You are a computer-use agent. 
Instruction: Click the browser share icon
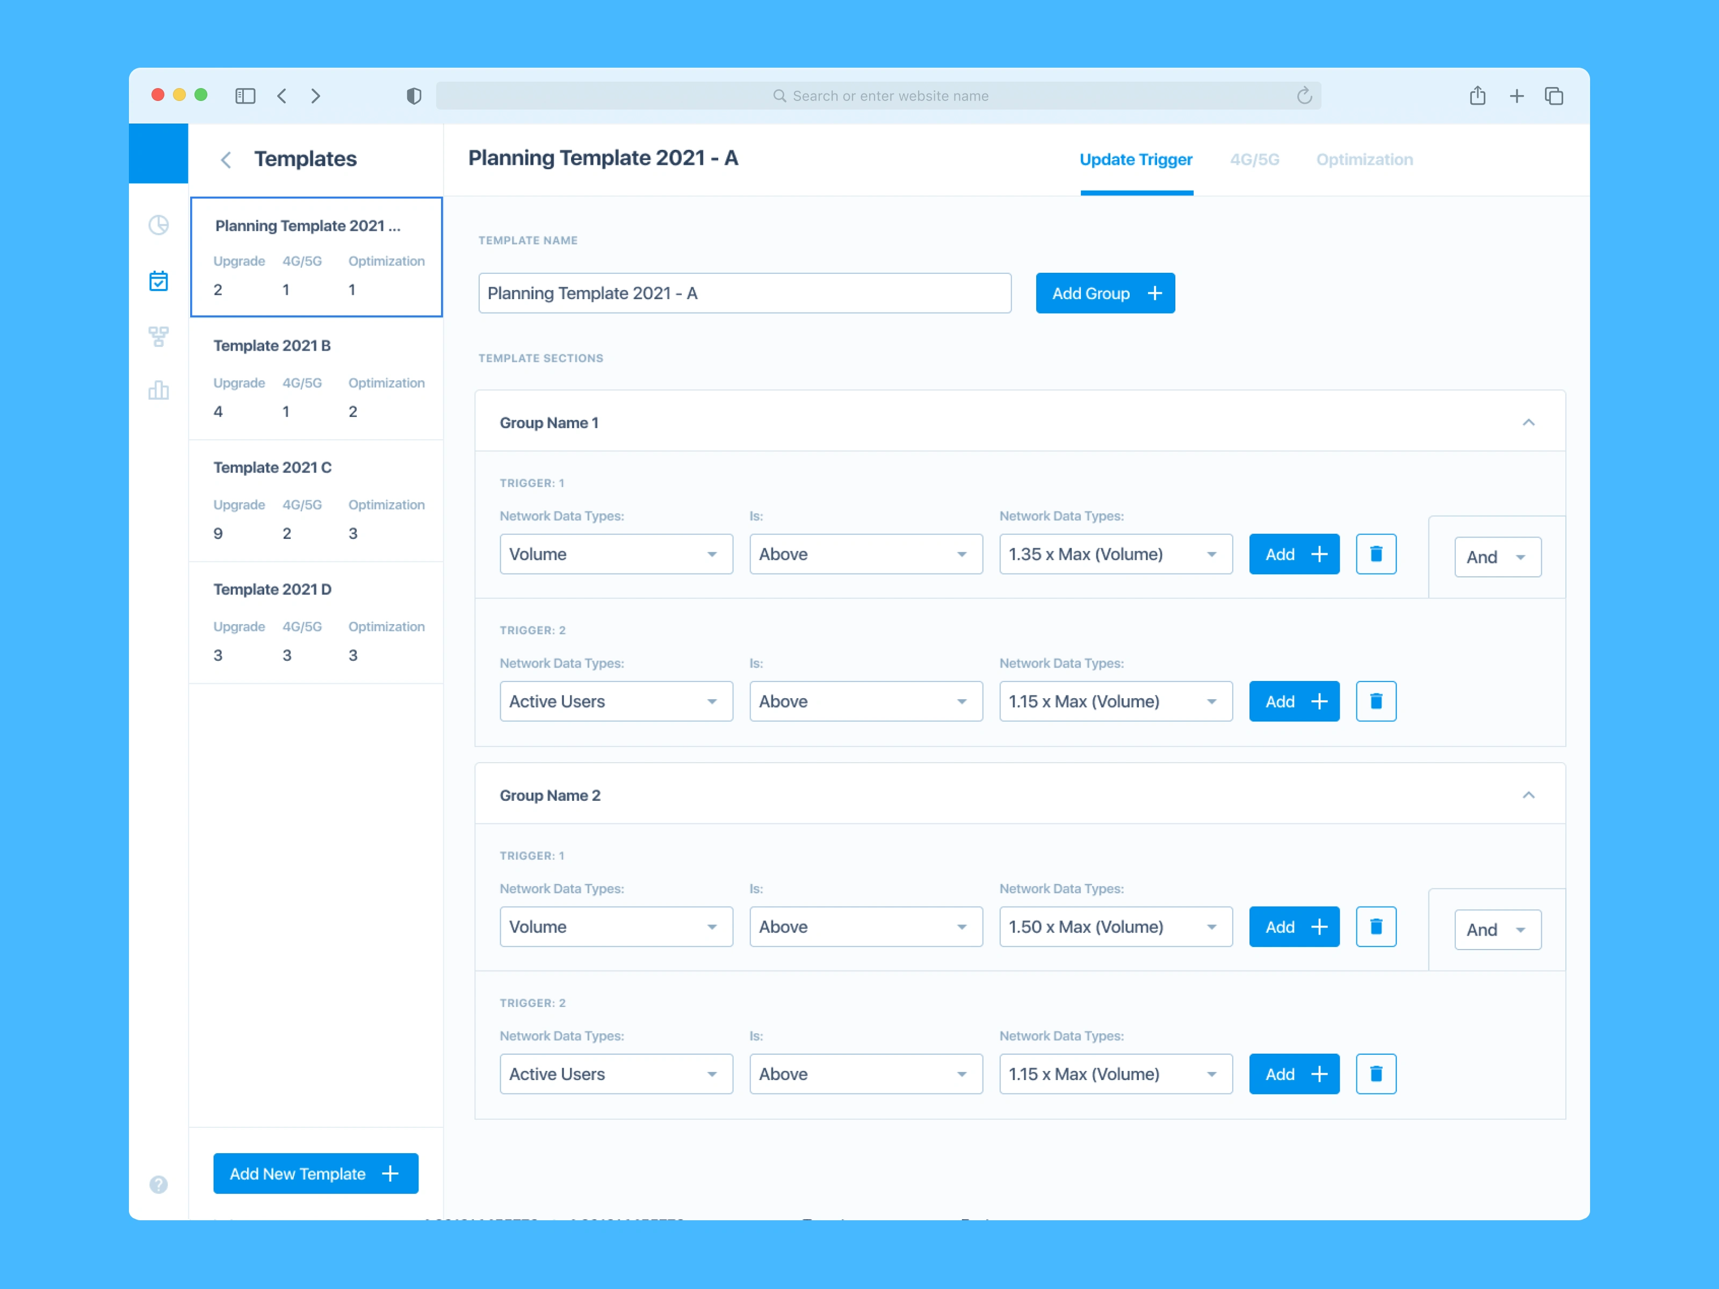(x=1477, y=96)
